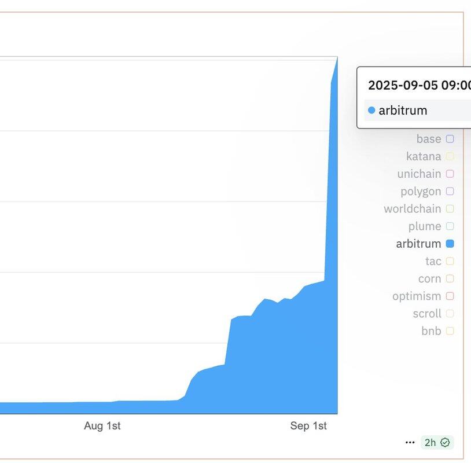Toggle the base series checkbox

tap(450, 139)
